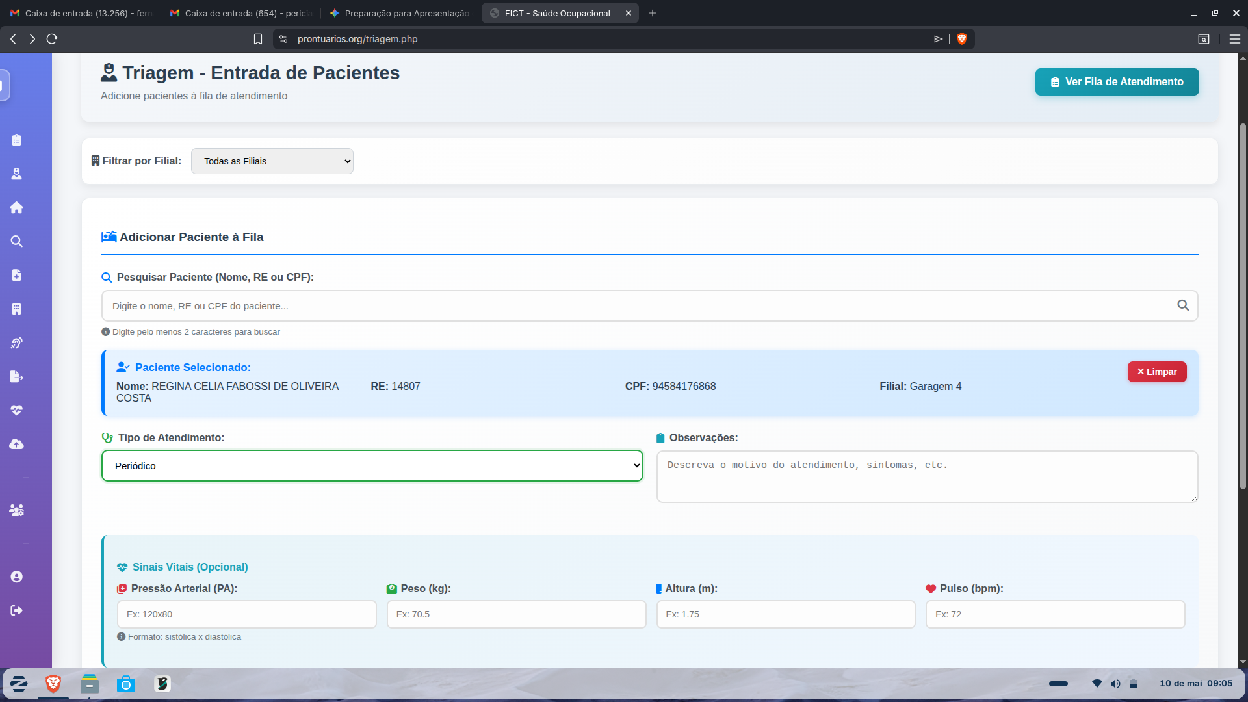Image resolution: width=1248 pixels, height=702 pixels.
Task: Click the patient name REGINA CELIA FABOSSI
Action: click(x=227, y=392)
